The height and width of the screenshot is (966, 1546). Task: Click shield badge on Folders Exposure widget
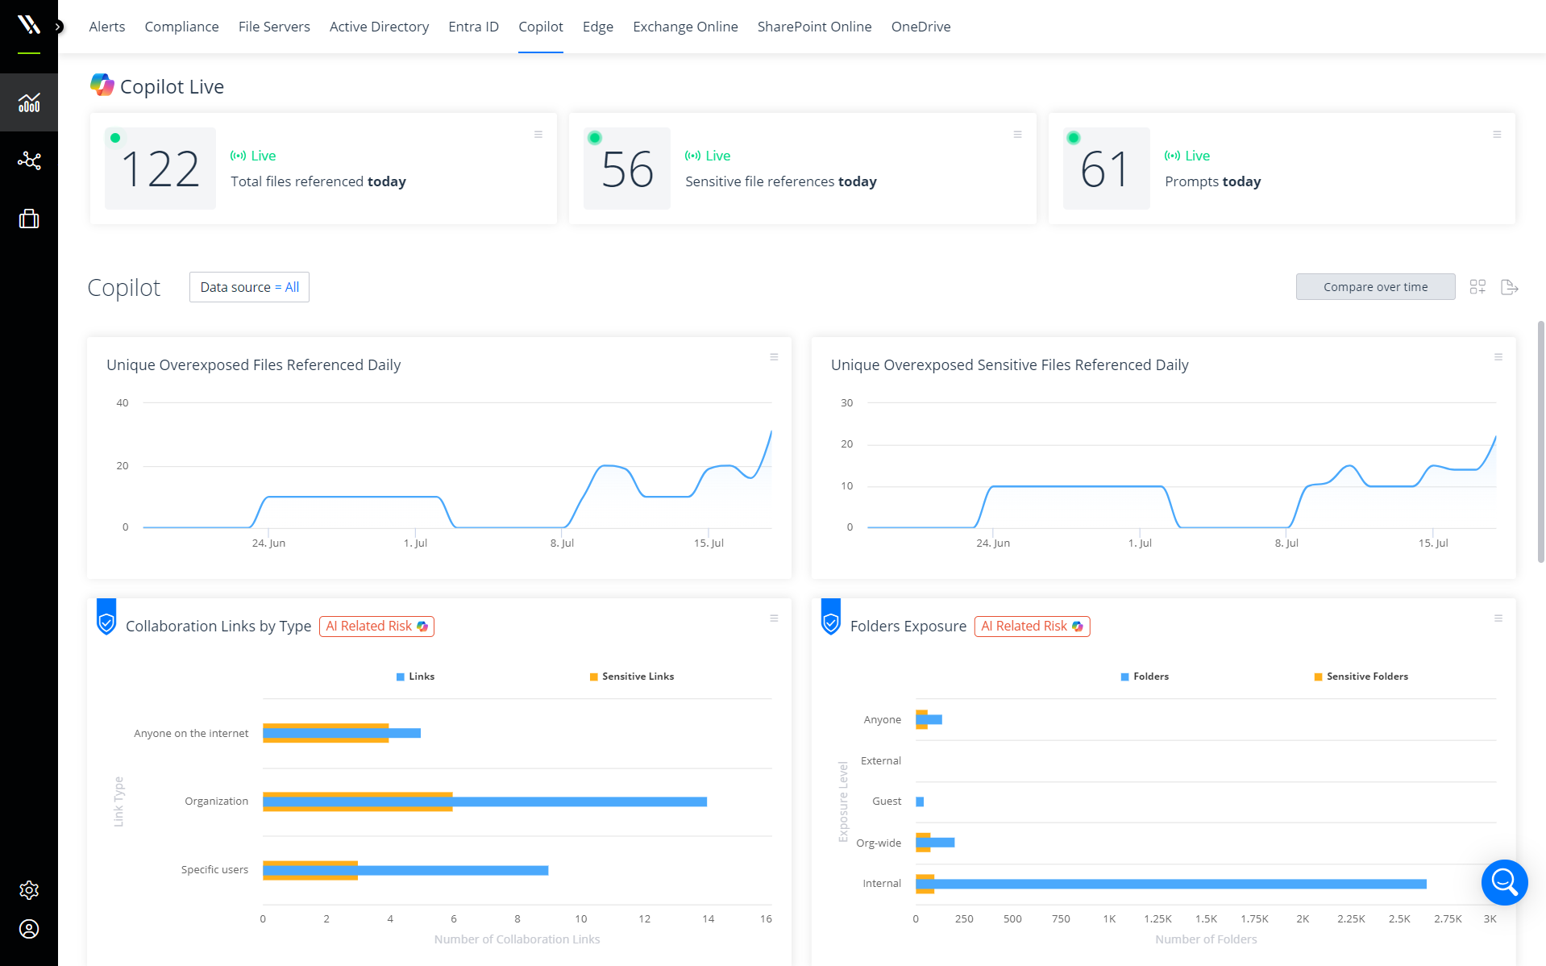pos(831,617)
